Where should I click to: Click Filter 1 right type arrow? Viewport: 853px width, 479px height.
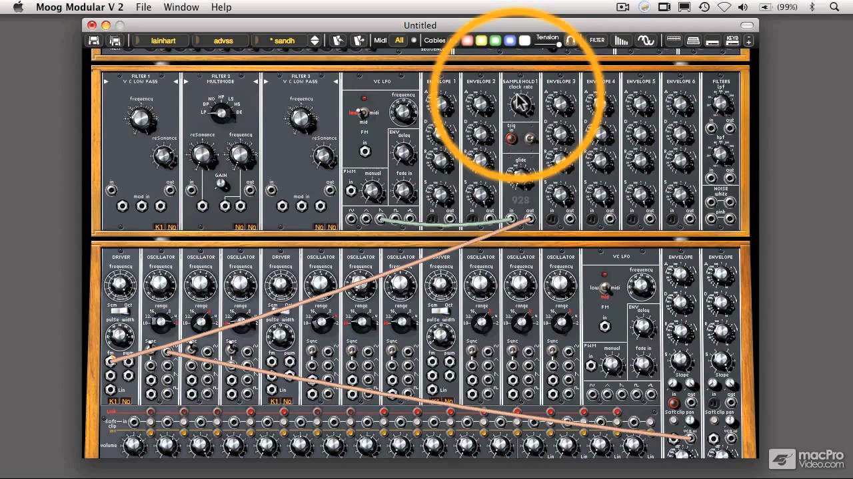pyautogui.click(x=176, y=82)
